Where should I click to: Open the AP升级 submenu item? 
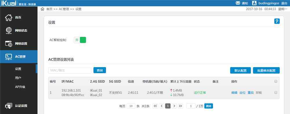coord(20,87)
